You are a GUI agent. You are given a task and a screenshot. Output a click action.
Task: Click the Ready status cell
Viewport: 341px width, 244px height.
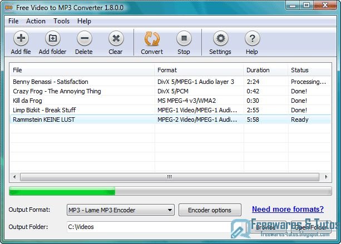tap(300, 119)
